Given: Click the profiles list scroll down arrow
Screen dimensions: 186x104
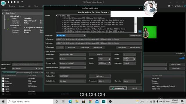Looking at the screenshot, I should [135, 31].
